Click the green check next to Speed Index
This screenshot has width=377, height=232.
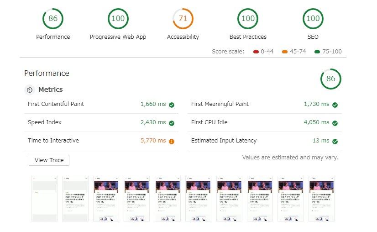pyautogui.click(x=172, y=123)
